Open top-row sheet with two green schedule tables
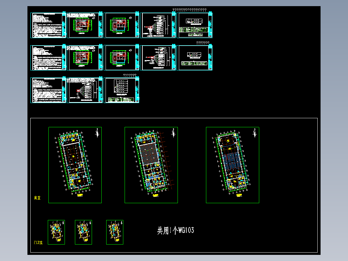 point(194,25)
